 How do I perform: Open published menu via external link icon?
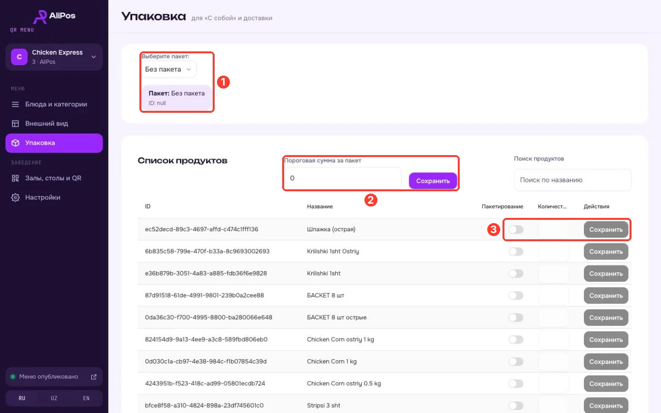[x=94, y=377]
